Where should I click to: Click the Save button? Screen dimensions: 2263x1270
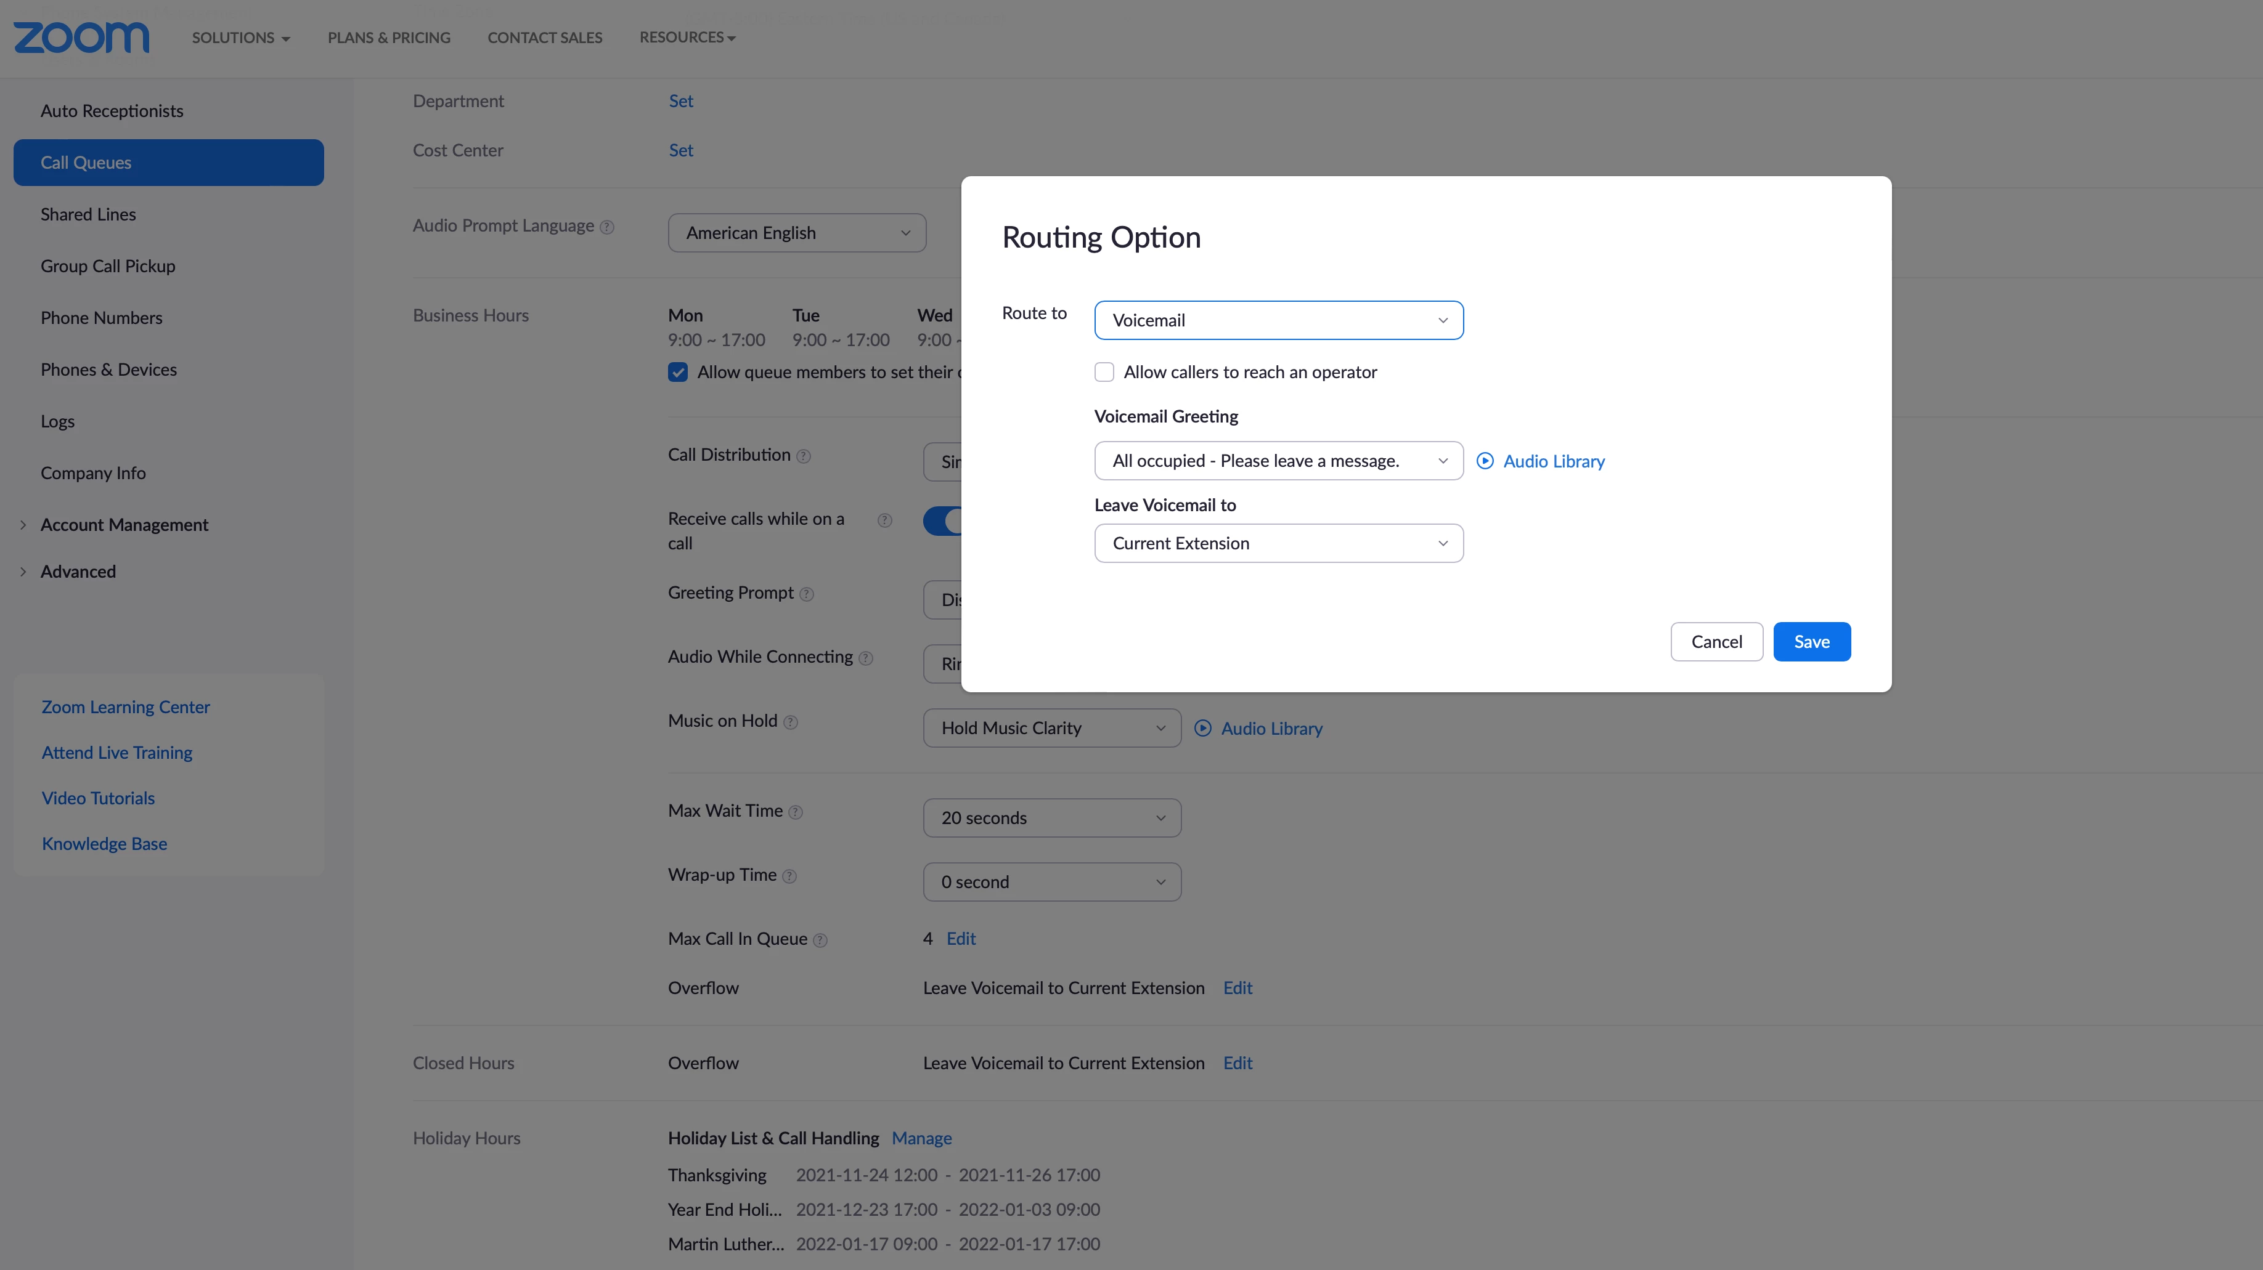pyautogui.click(x=1811, y=642)
